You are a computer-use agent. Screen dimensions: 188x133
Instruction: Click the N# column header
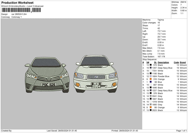tap(148, 62)
